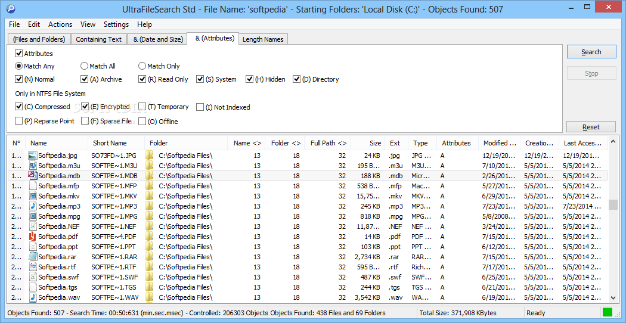
Task: Click the 2,734 KB size cell
Action: (367, 257)
